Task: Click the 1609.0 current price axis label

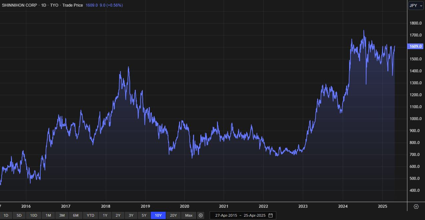Action: point(415,46)
